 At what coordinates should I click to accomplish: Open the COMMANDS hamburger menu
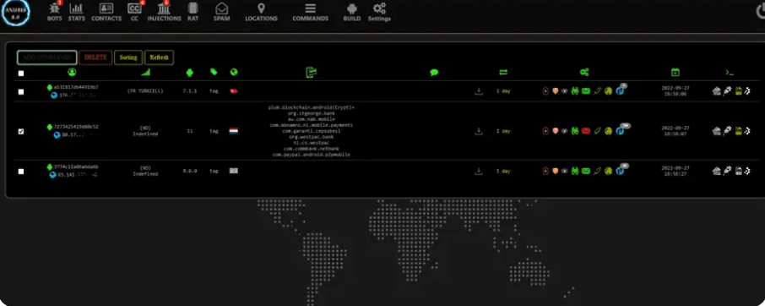(x=310, y=12)
